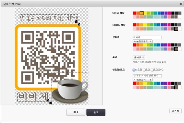Image resolution: width=184 pixels, height=123 pixels.
Task: Pick blue in the 테두리 색상 palette
Action: 159,13
